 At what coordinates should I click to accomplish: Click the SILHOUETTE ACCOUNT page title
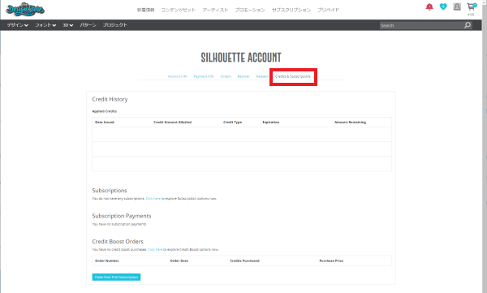241,58
